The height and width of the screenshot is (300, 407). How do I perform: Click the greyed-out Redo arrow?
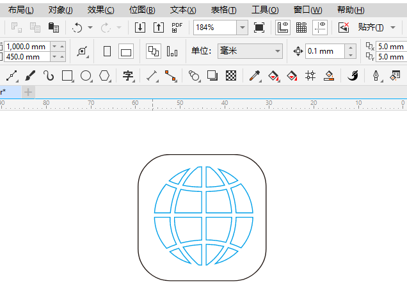106,28
